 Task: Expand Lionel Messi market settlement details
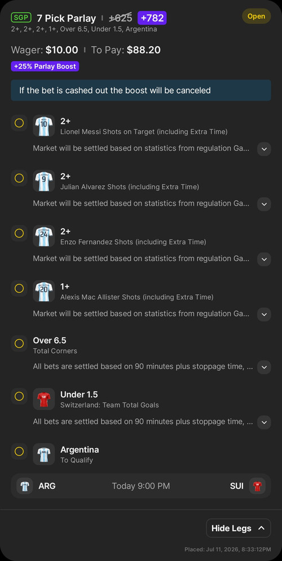point(264,149)
